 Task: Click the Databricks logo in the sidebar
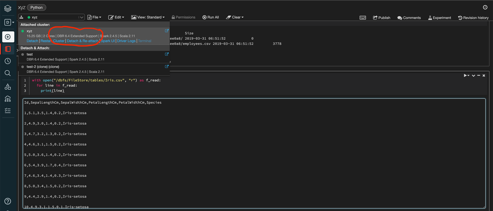point(8,7)
